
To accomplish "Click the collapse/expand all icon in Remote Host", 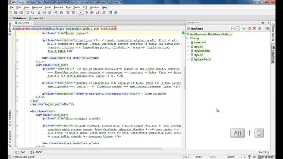I will pyautogui.click(x=244, y=28).
